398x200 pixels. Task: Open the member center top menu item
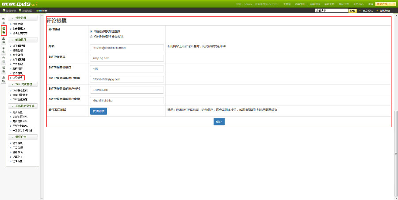(x=358, y=4)
